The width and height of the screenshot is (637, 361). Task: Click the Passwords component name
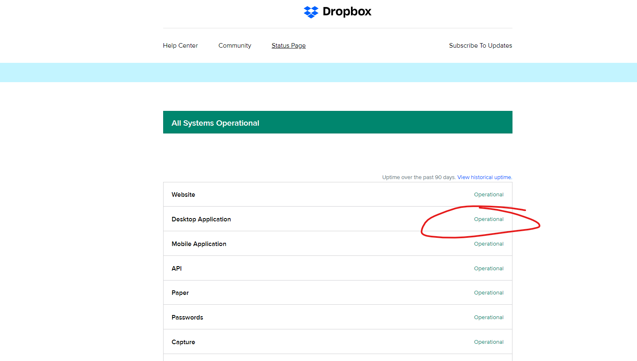click(187, 317)
